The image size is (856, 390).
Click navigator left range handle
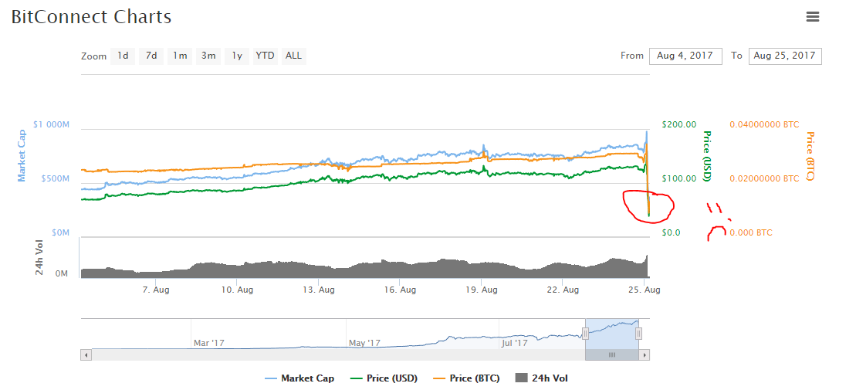click(x=585, y=333)
